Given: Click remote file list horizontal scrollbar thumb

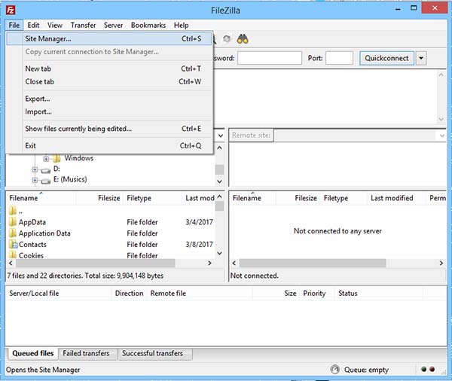Looking at the screenshot, I should pyautogui.click(x=313, y=263).
